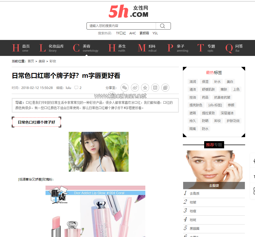Select the 防水 tag
This screenshot has width=255, height=237.
coord(205,129)
